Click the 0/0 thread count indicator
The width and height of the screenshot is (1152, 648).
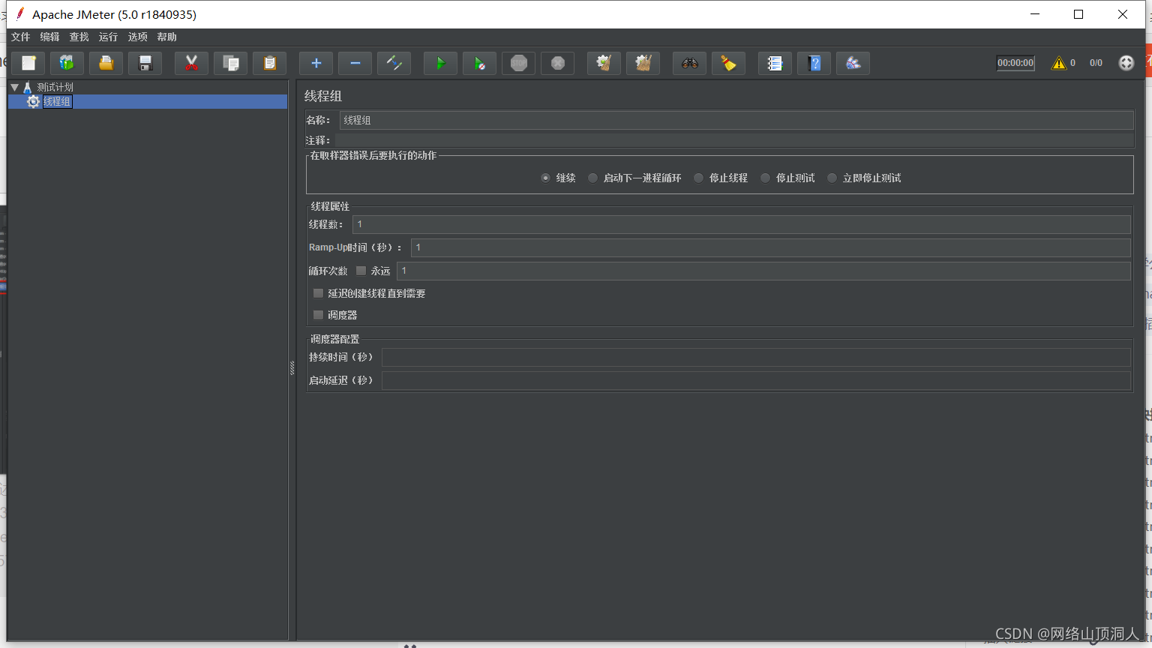point(1096,63)
